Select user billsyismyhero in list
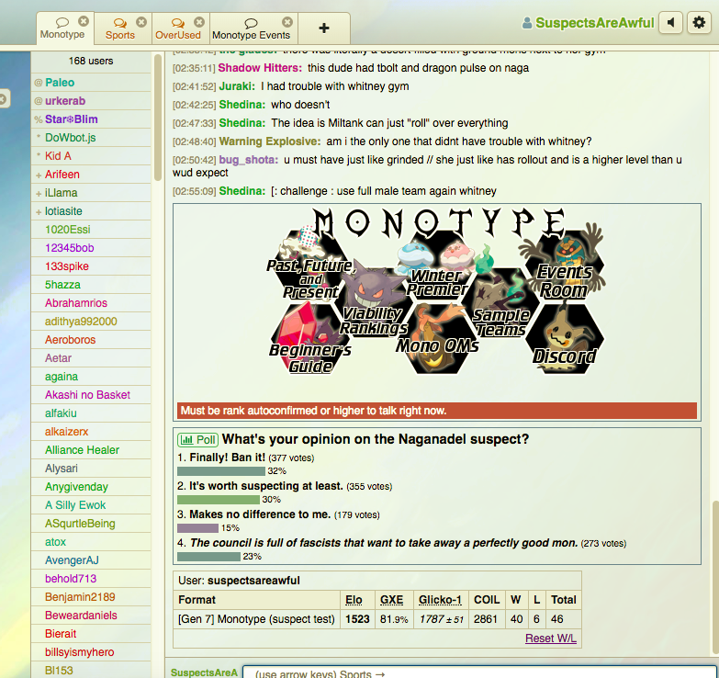This screenshot has height=678, width=719. (x=91, y=652)
